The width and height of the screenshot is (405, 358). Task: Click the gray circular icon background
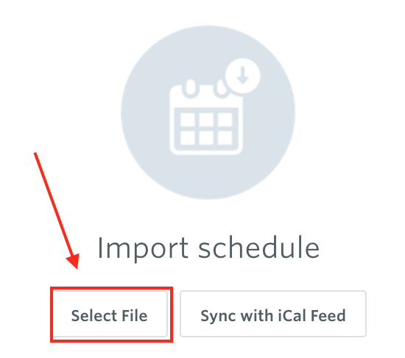(208, 112)
